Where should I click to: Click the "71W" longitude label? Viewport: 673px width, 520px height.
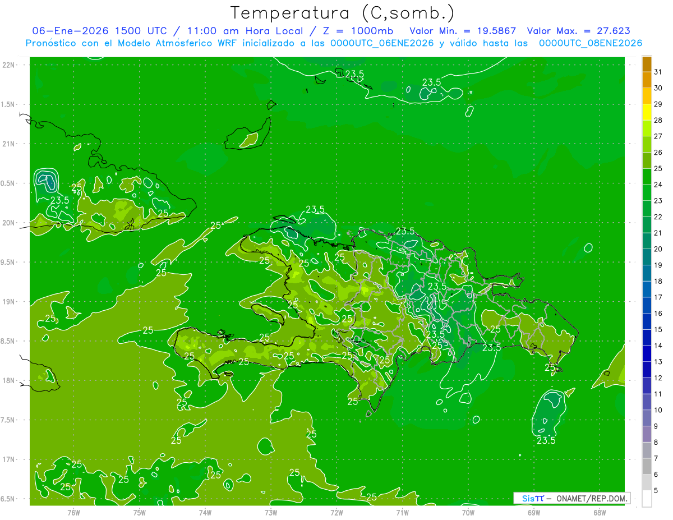tap(402, 512)
